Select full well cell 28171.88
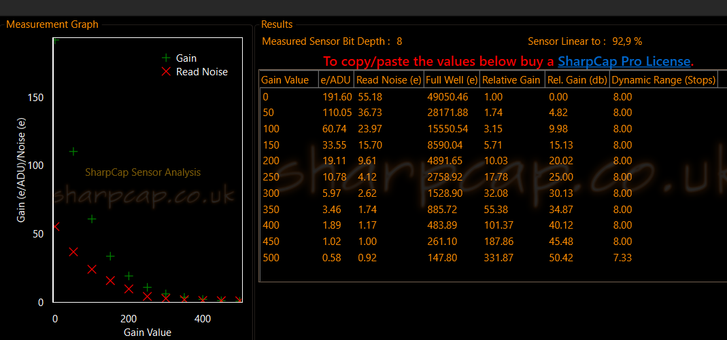 tap(447, 113)
